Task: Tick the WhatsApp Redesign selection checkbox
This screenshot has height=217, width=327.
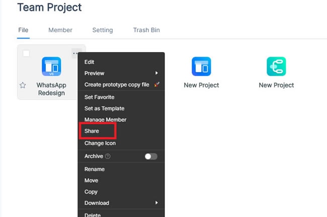Action: [x=26, y=53]
